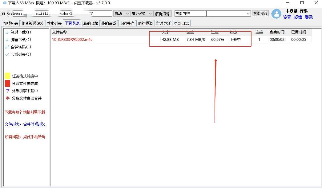The image size is (322, 188).
Task: Click the red 字 分段文件自动合并 icon
Action: (x=8, y=98)
